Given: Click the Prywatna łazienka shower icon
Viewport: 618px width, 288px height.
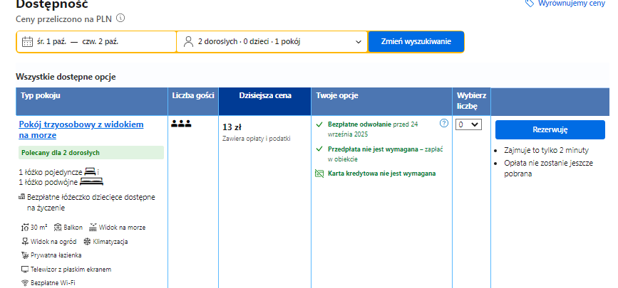Looking at the screenshot, I should tap(25, 255).
